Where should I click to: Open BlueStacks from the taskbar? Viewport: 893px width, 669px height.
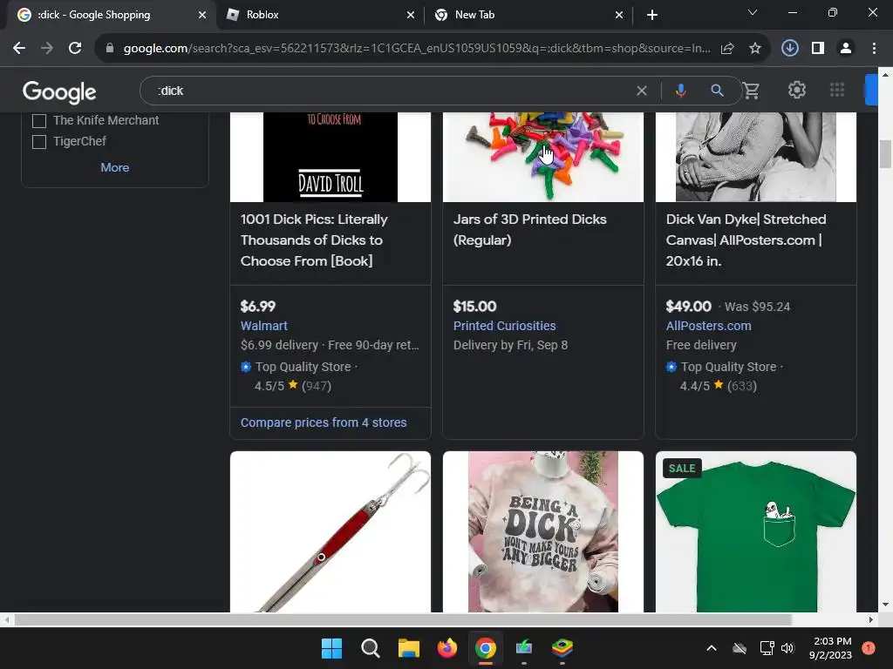[x=562, y=648]
